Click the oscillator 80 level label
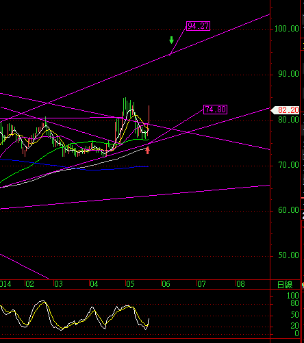This screenshot has height=343, width=304. pyautogui.click(x=294, y=303)
